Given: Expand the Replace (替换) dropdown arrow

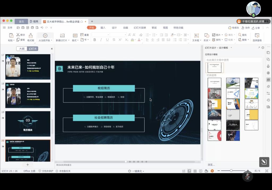Looking at the screenshot, I should coord(248,40).
